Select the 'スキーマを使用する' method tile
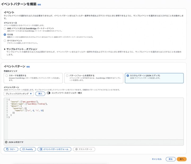The width and height of the screenshot is (191, 164). click(x=7, y=76)
